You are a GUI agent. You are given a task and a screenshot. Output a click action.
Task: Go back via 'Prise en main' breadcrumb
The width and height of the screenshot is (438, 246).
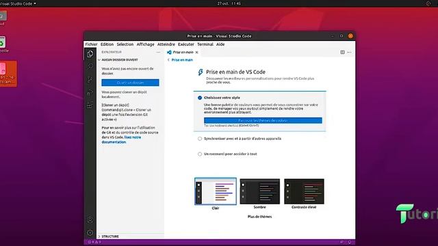pos(180,60)
